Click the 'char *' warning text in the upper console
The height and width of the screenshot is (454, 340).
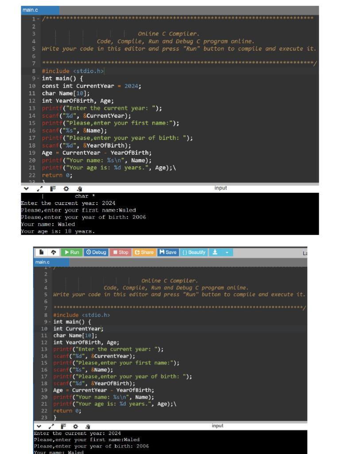(x=85, y=196)
